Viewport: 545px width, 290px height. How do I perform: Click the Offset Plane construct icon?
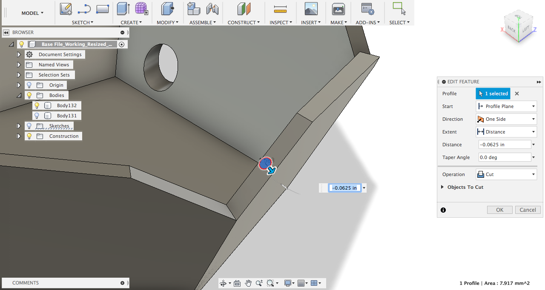[244, 9]
